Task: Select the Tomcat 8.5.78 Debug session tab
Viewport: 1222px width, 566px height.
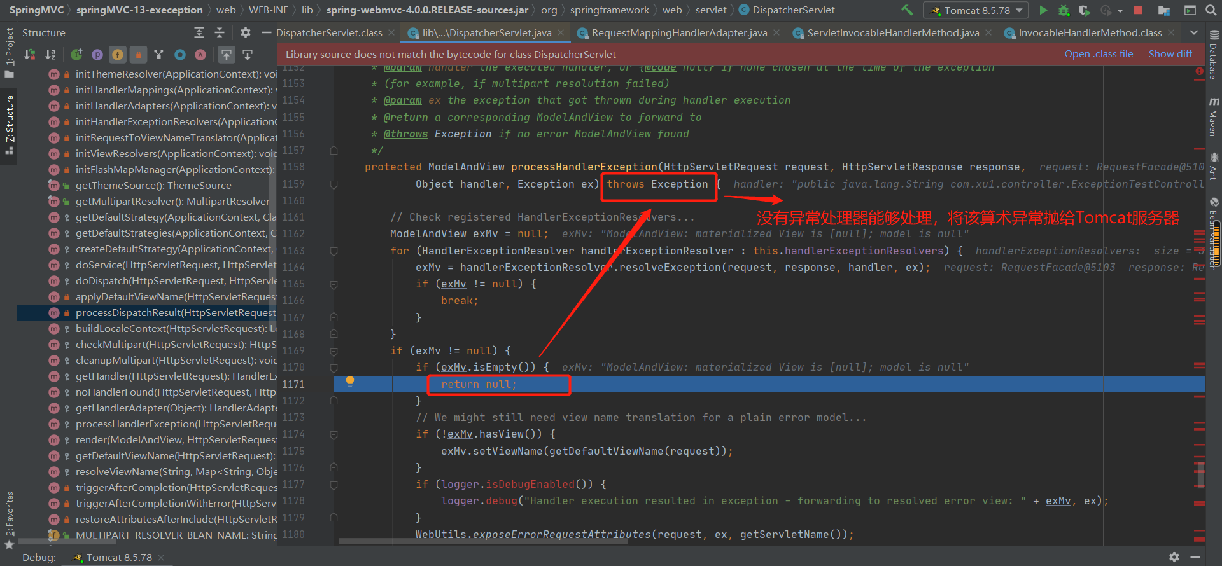Action: point(119,557)
